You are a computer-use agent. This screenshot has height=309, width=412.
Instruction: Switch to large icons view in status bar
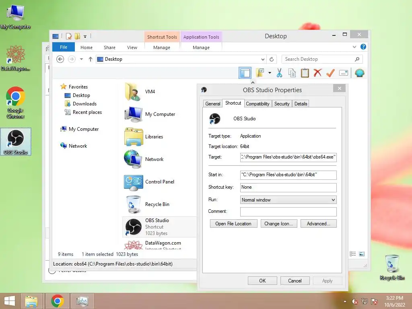362,254
